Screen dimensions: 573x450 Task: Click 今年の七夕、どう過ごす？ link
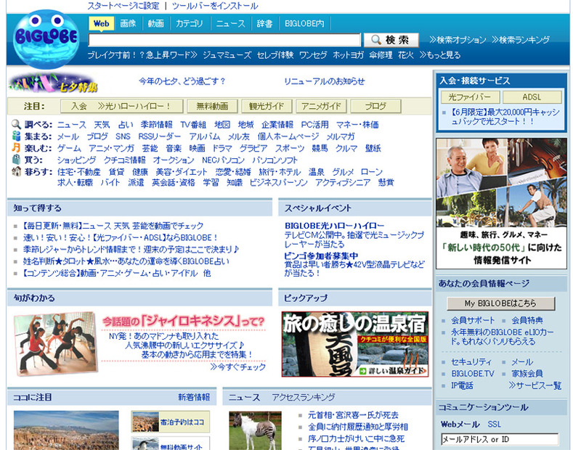(x=182, y=81)
